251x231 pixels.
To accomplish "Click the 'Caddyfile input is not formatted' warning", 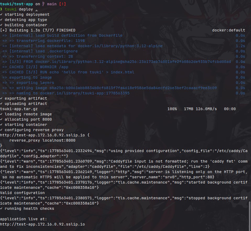I will 124,164.
